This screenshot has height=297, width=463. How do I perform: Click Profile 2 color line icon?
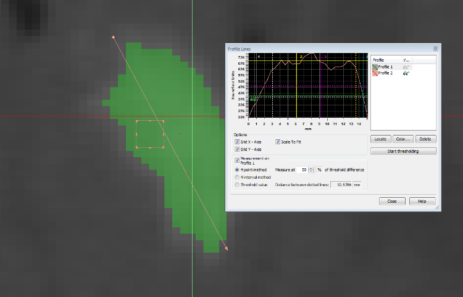(375, 73)
